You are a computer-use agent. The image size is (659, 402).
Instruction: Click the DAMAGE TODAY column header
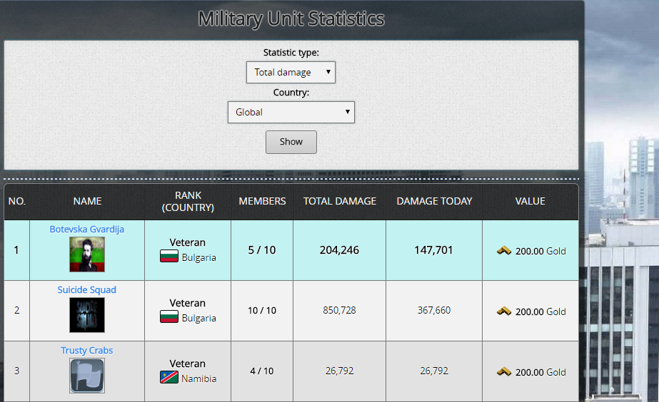(x=434, y=201)
